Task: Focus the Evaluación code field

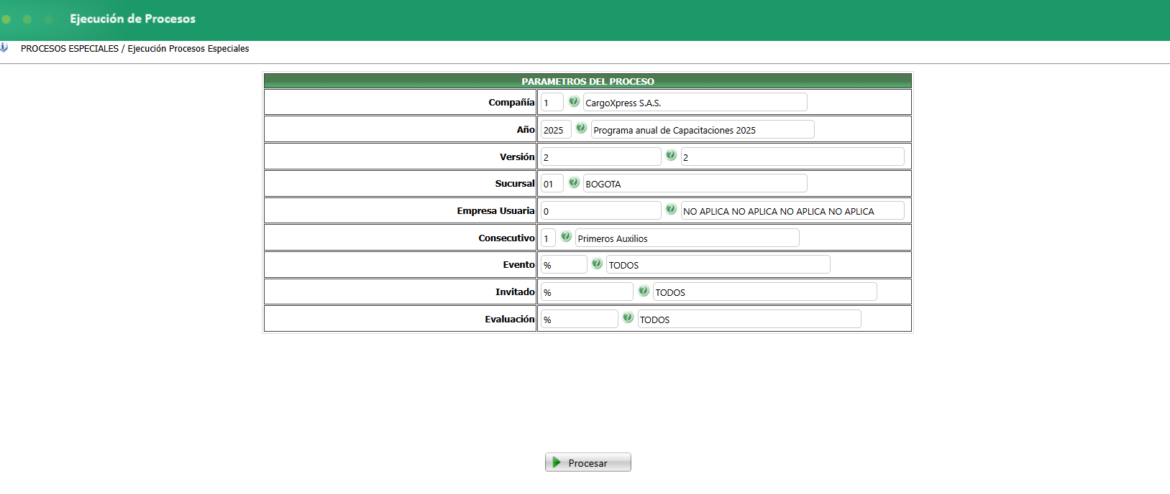Action: click(579, 319)
